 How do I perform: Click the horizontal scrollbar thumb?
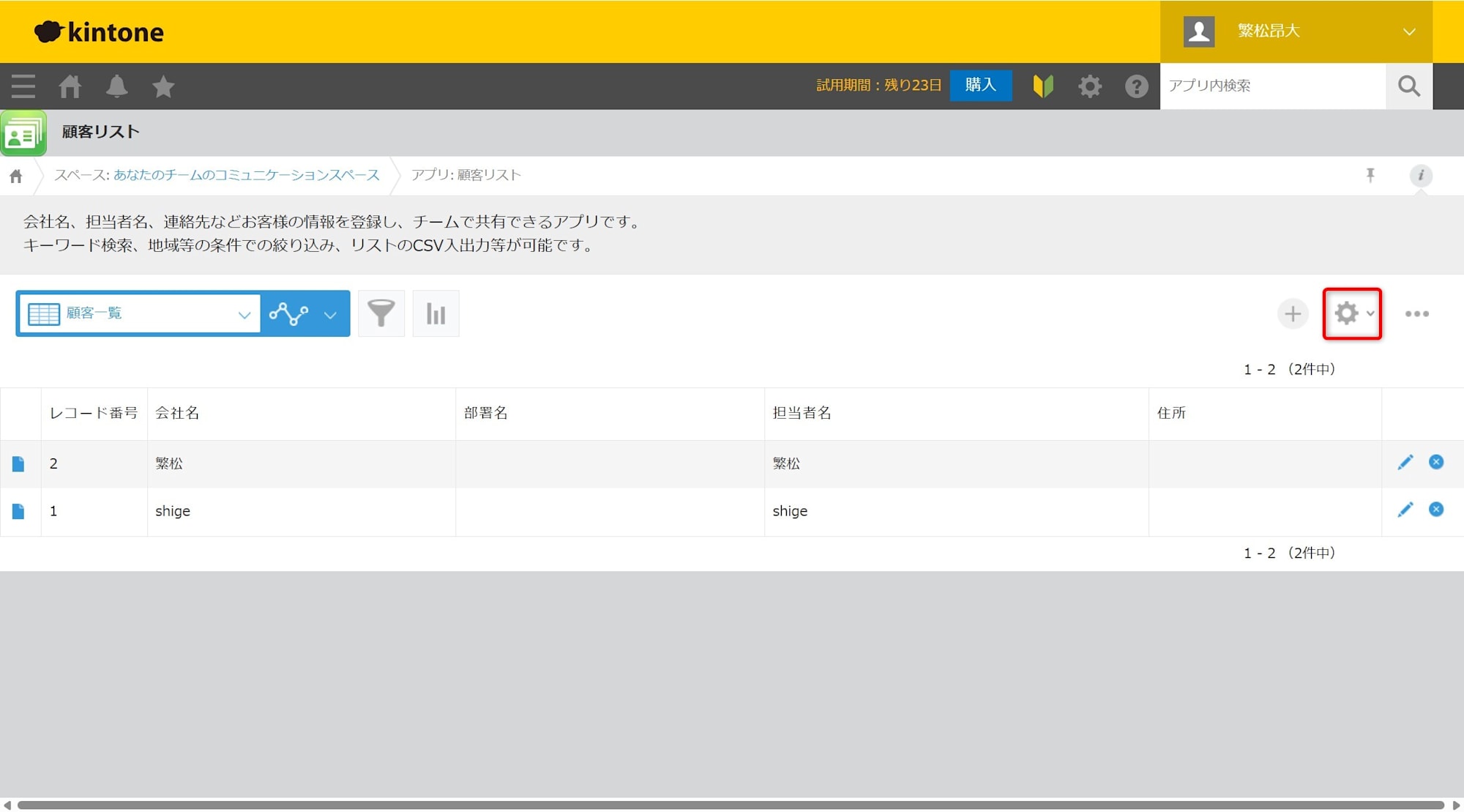click(731, 805)
